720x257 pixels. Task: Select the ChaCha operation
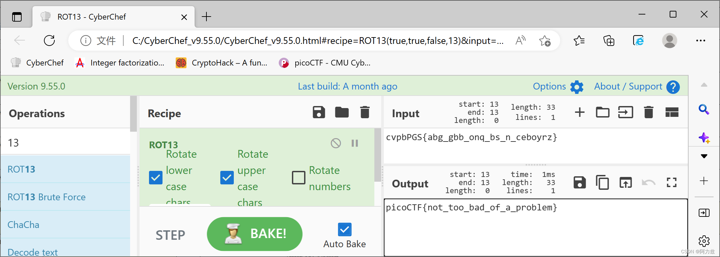[66, 225]
